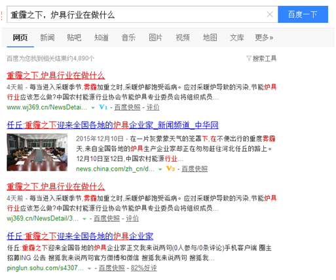Expand the dropdown arrow after news.china.com URL
The width and height of the screenshot is (336, 280).
tap(160, 169)
